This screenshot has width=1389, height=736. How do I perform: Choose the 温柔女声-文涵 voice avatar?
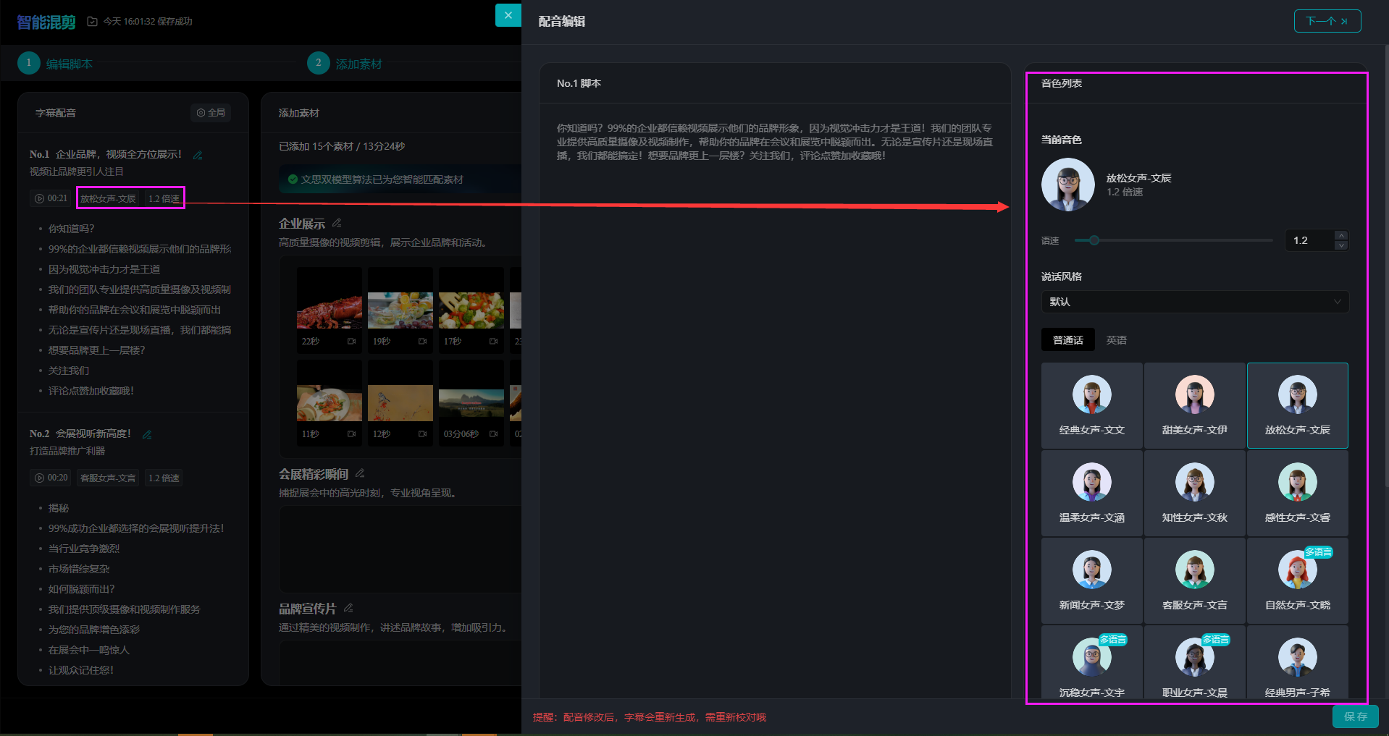(1091, 482)
